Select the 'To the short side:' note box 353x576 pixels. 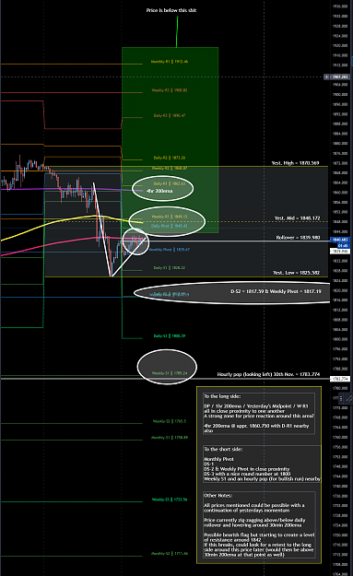tap(263, 464)
